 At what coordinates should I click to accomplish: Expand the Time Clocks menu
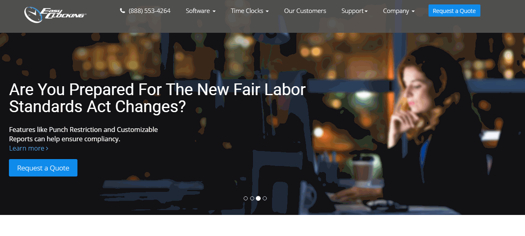tap(250, 11)
